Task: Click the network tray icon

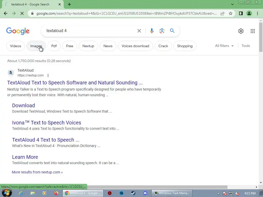Action: click(231, 193)
